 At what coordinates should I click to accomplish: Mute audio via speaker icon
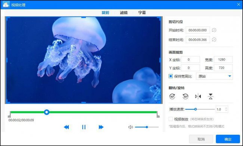pos(130,127)
